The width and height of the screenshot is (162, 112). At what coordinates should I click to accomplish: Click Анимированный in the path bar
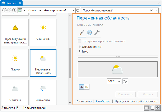55,10
